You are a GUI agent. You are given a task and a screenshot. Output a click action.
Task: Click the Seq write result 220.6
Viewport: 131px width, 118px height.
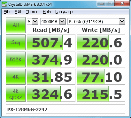pyautogui.click(x=101, y=42)
